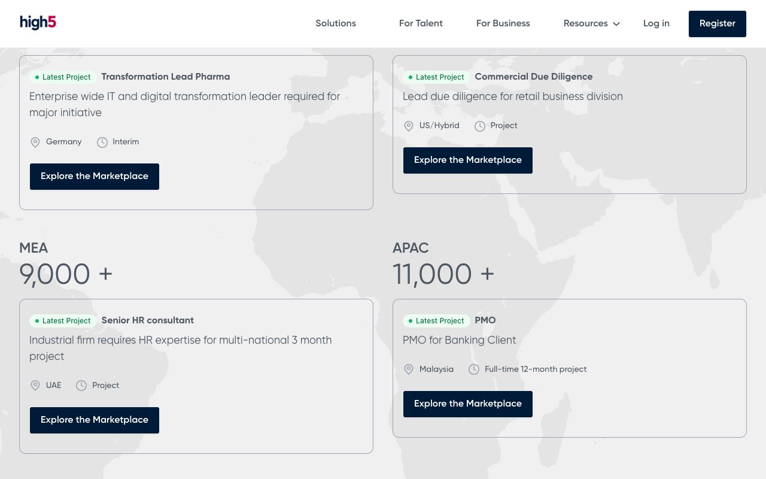Click the Full-time 12-month project label
766x479 pixels.
click(536, 369)
